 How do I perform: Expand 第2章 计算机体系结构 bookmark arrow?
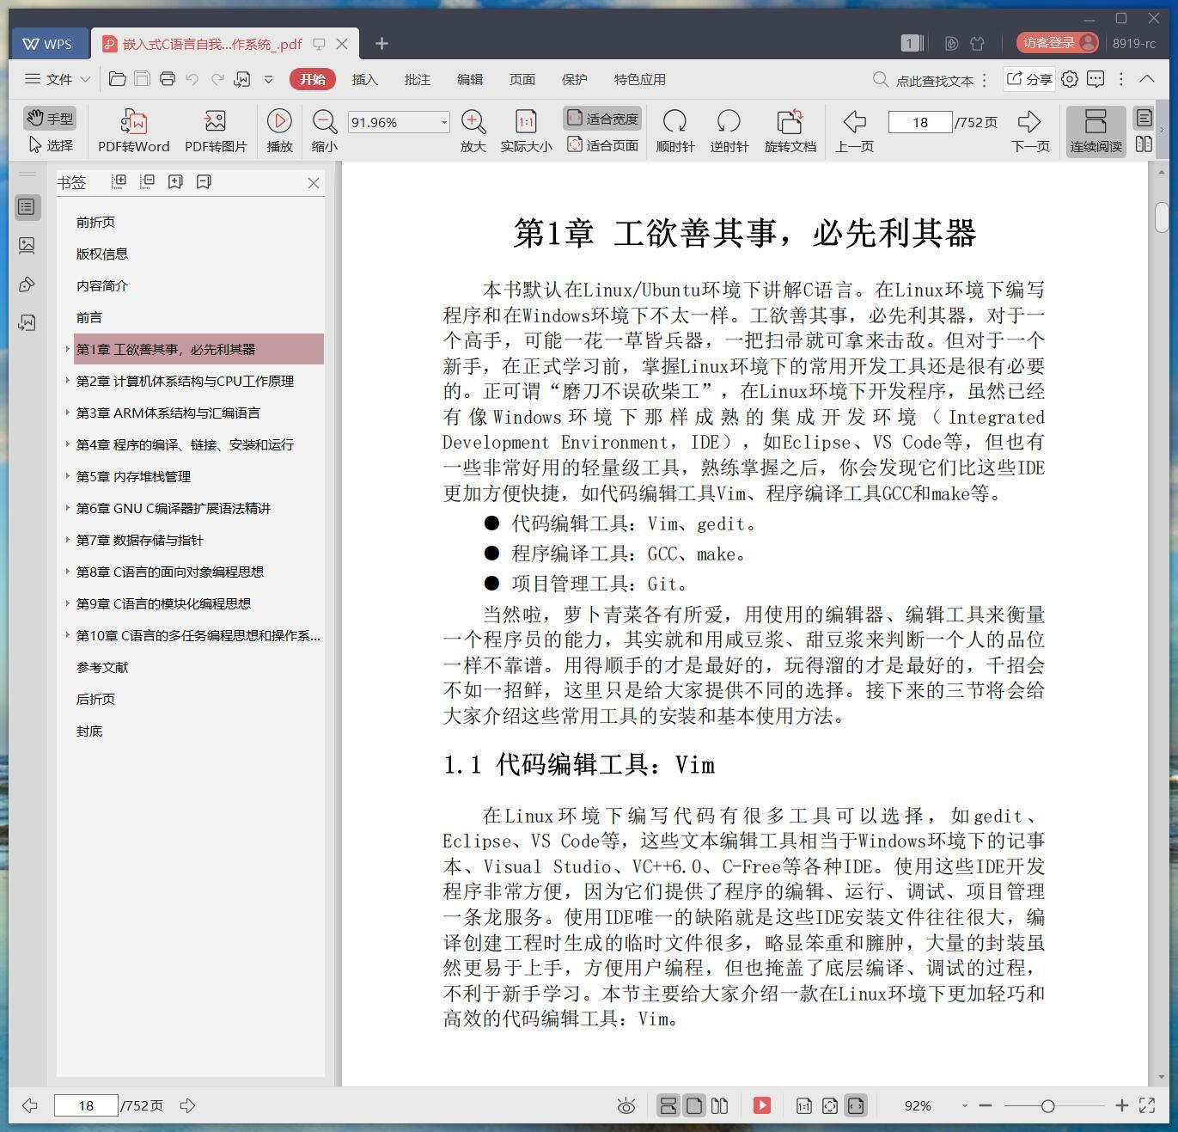pos(68,380)
